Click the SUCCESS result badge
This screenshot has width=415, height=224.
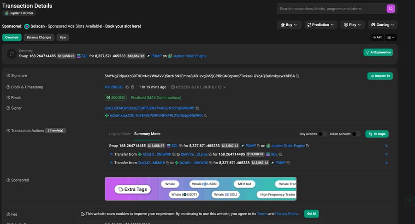pyautogui.click(x=116, y=98)
